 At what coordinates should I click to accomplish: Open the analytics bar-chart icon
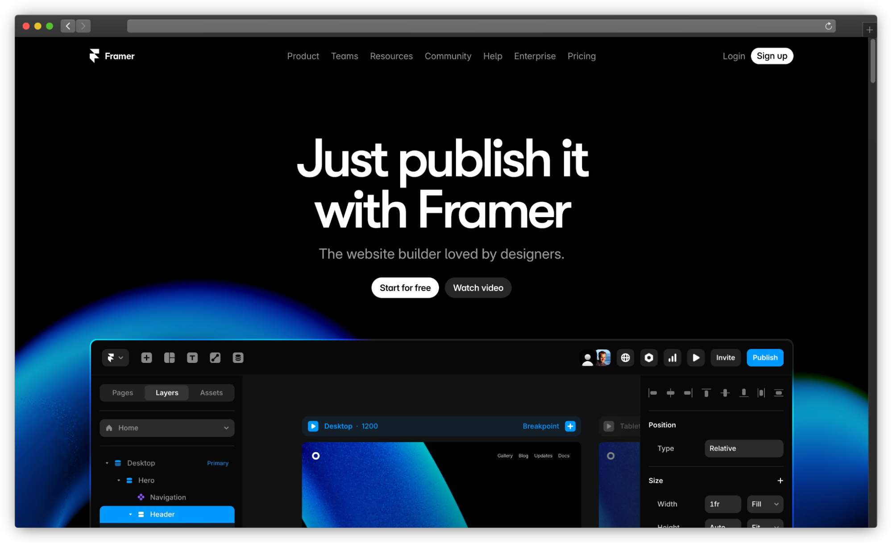point(672,358)
